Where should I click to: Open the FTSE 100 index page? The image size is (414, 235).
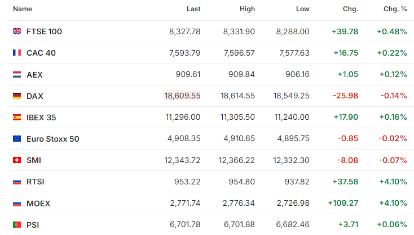click(44, 31)
